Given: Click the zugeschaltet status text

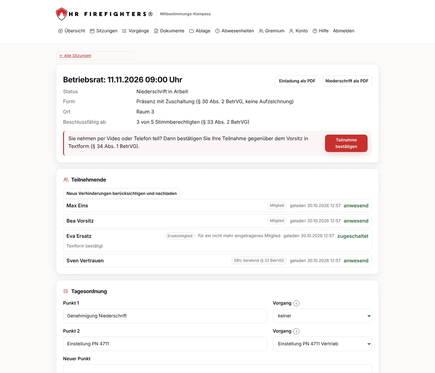Looking at the screenshot, I should click(x=353, y=236).
